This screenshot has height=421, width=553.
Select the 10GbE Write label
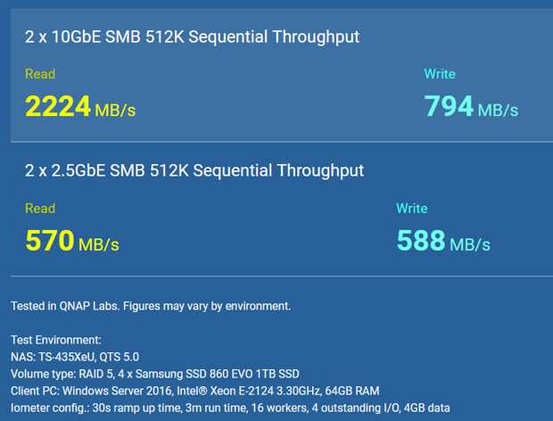440,74
